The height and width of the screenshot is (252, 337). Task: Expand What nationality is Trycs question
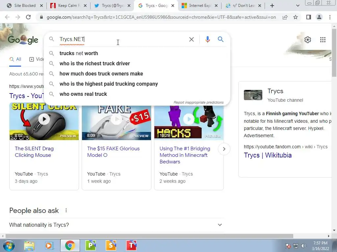[x=117, y=225]
